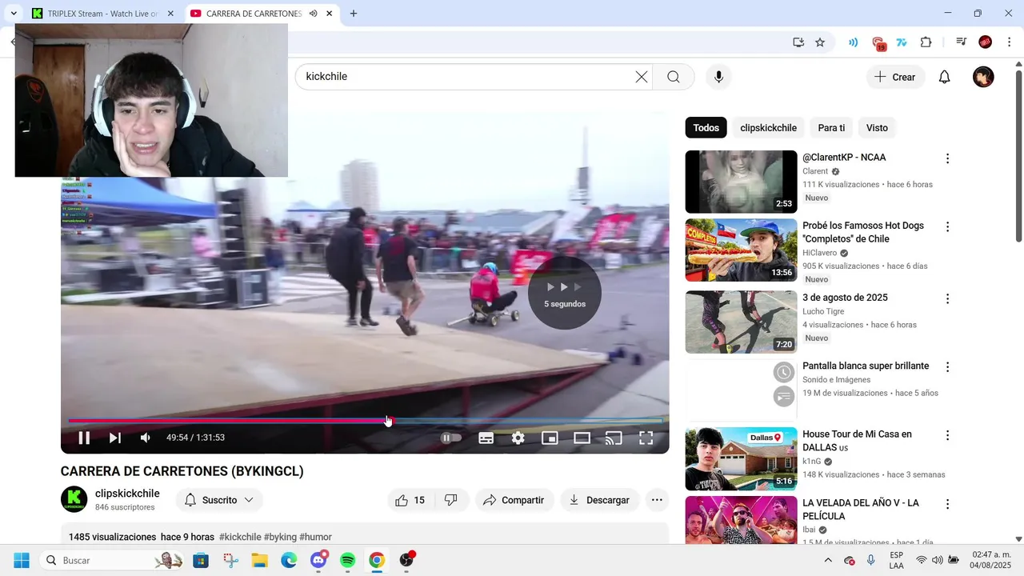Bookmark this page with star icon

pyautogui.click(x=820, y=42)
